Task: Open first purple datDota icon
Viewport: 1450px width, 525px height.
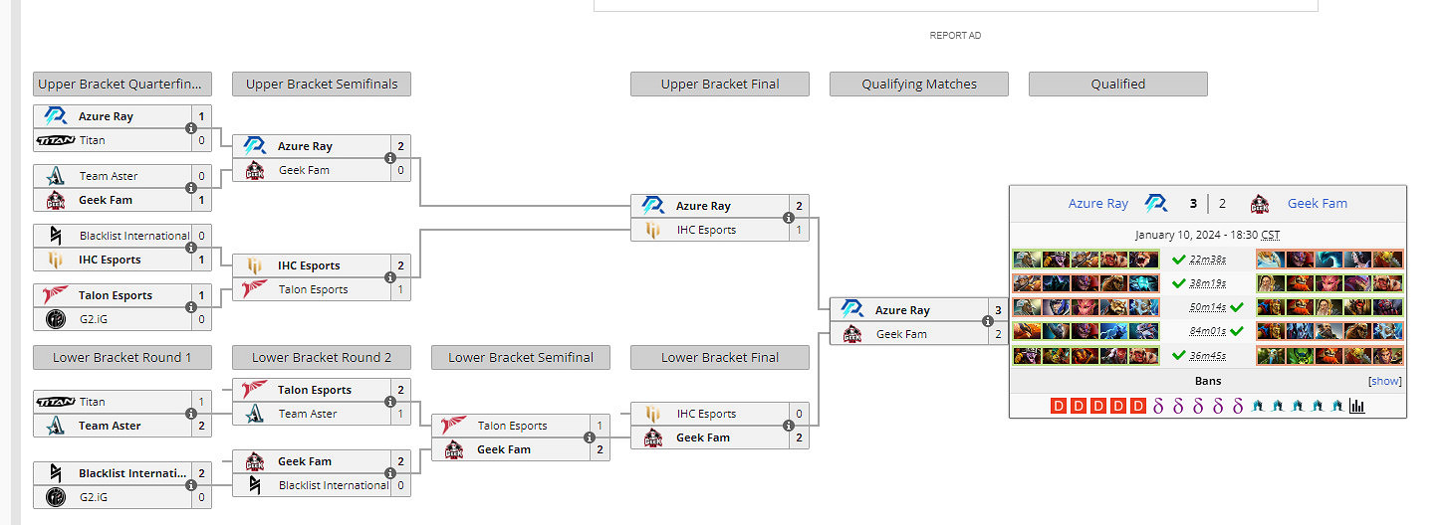Action: (x=1158, y=406)
